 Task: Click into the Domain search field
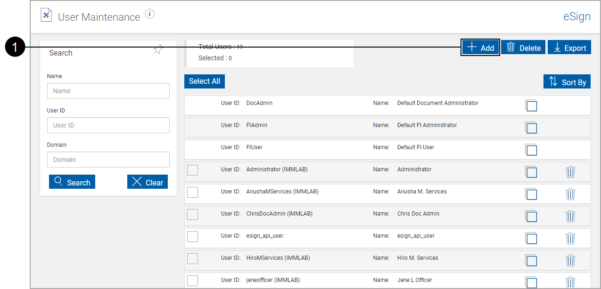tap(108, 160)
